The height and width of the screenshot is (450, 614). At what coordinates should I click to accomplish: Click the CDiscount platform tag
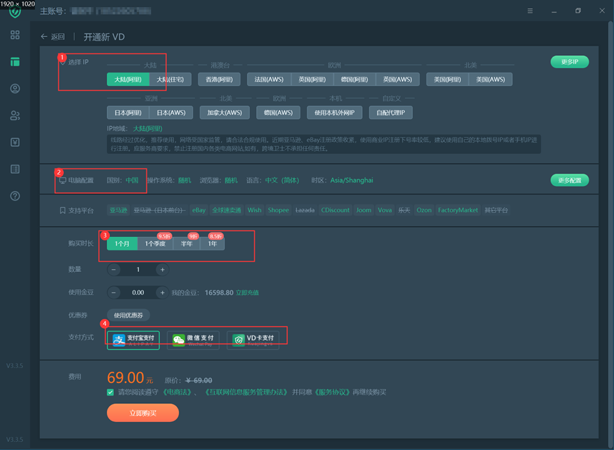pos(336,210)
